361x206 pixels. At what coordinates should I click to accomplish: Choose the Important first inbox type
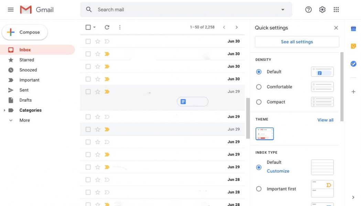259,188
